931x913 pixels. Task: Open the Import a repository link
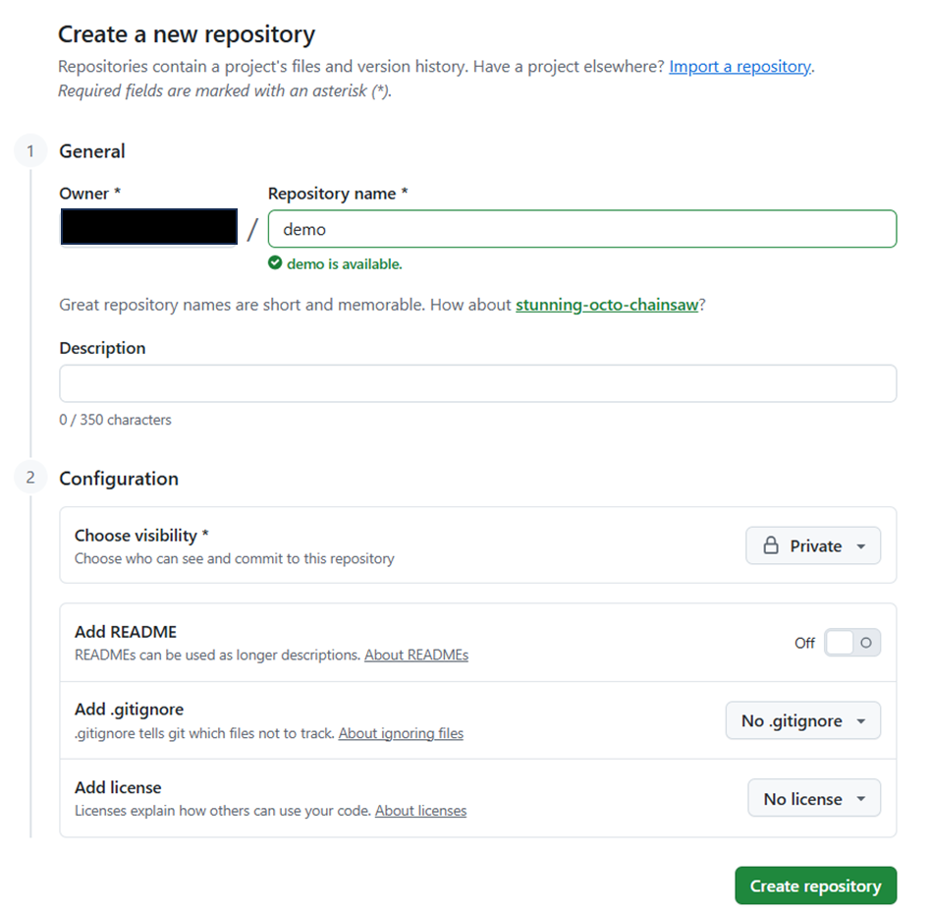click(x=739, y=67)
